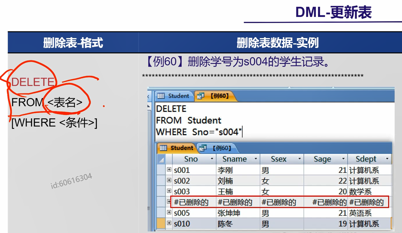Click the header 删除表-格式
Viewport: 402px width, 233px height.
(x=73, y=43)
